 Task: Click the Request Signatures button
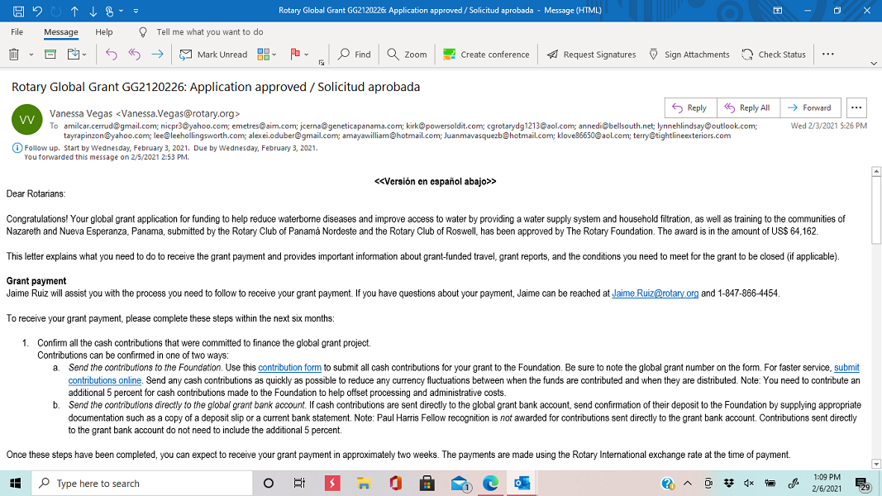pos(591,55)
